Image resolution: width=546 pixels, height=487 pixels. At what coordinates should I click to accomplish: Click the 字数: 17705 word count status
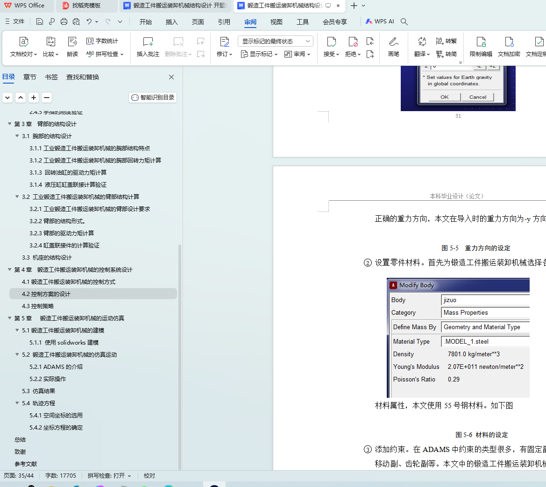(x=60, y=475)
